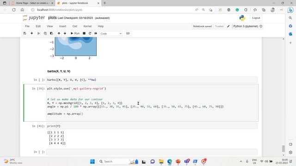Click the Trusted notebook indicator
The image size is (296, 166).
pyautogui.click(x=219, y=26)
